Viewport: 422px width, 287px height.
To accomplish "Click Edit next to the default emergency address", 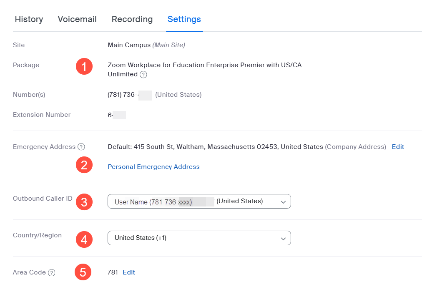I will [397, 146].
